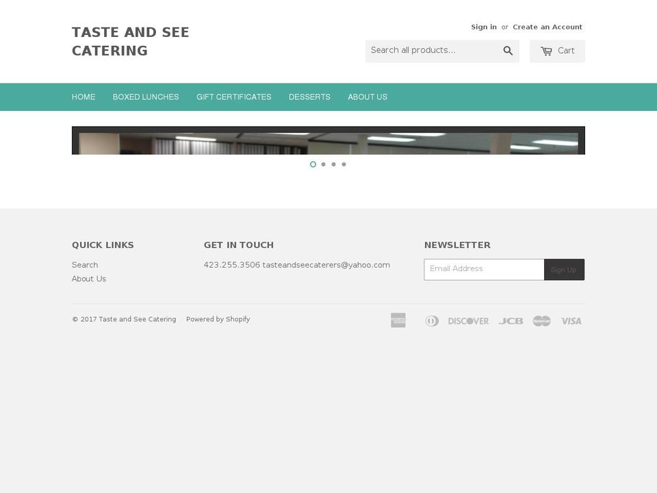Click the footer Taste and See Catering link
The width and height of the screenshot is (657, 493).
tap(138, 319)
